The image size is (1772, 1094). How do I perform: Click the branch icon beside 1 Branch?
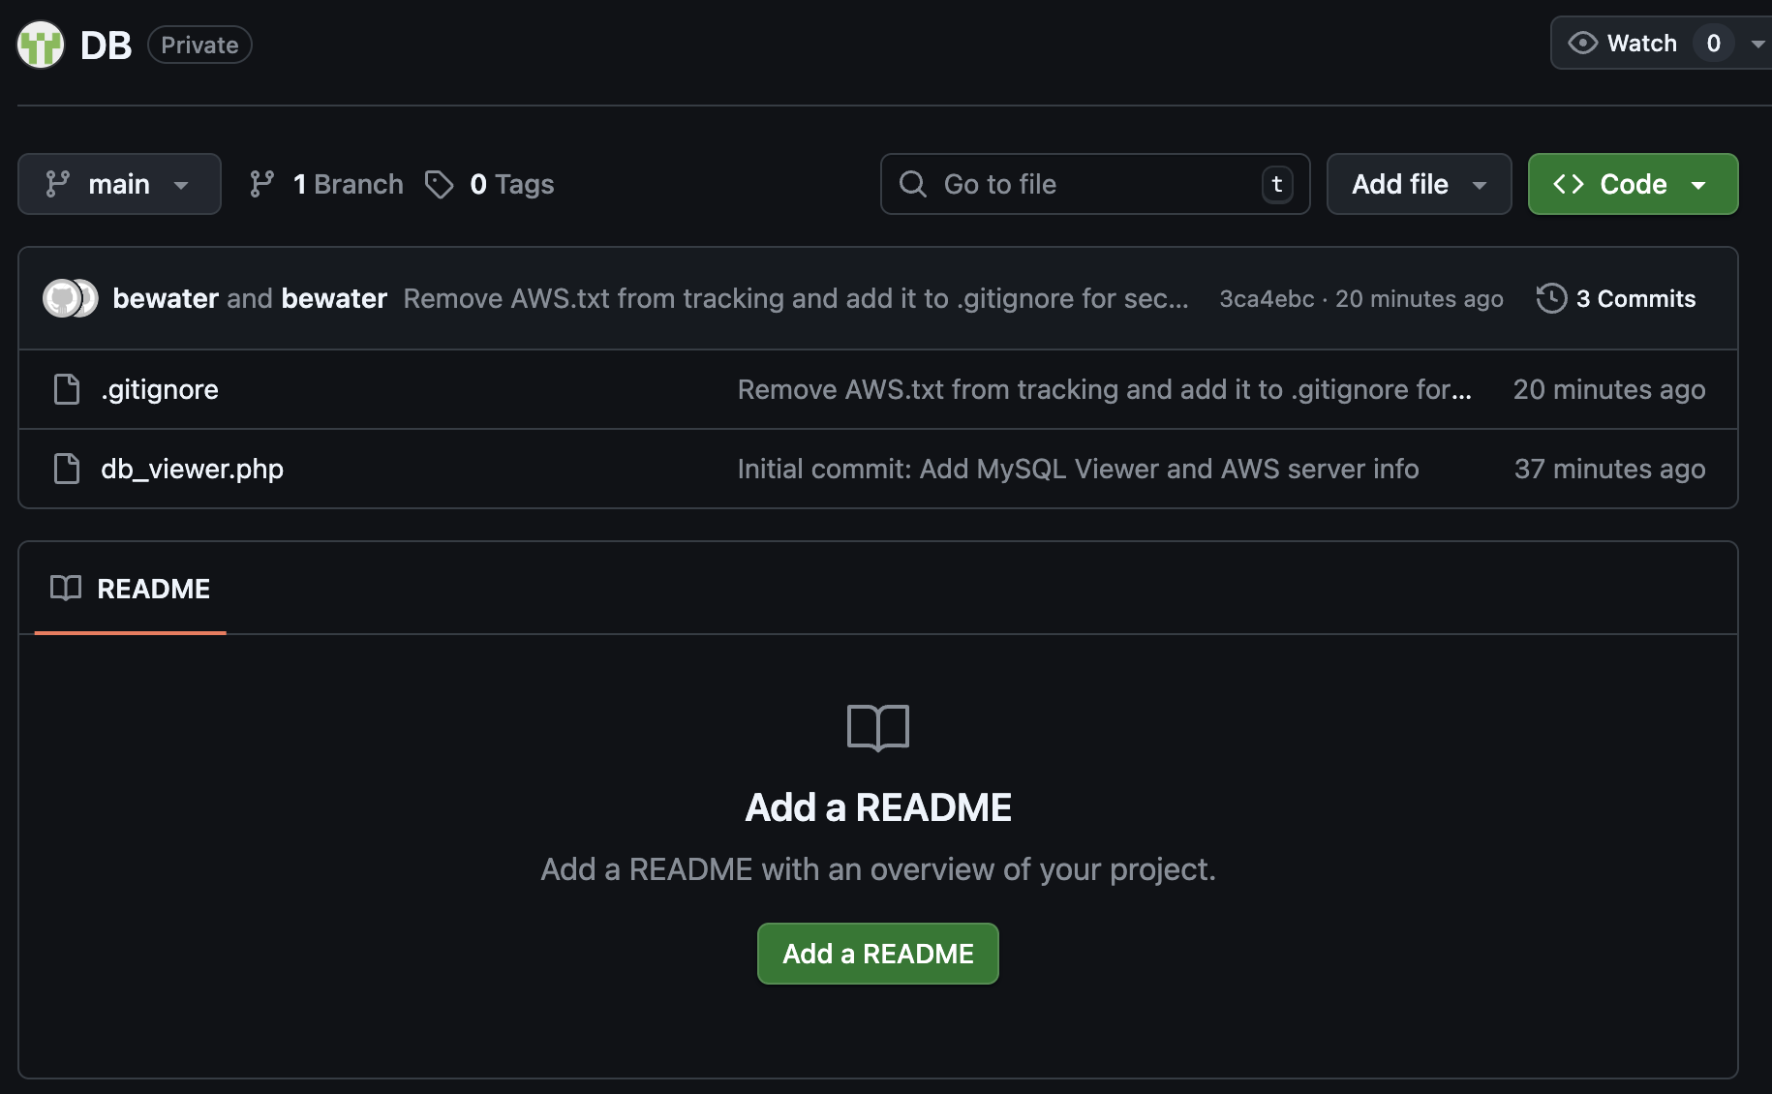pyautogui.click(x=262, y=184)
